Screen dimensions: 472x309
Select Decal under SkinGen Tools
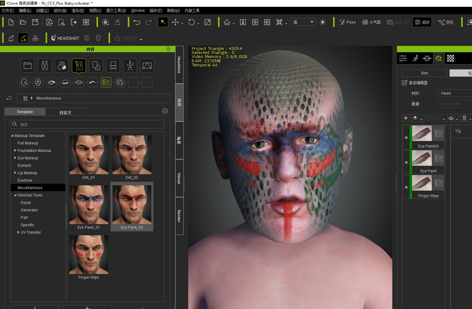[26, 202]
